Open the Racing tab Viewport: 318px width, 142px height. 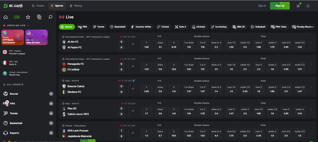click(x=76, y=6)
